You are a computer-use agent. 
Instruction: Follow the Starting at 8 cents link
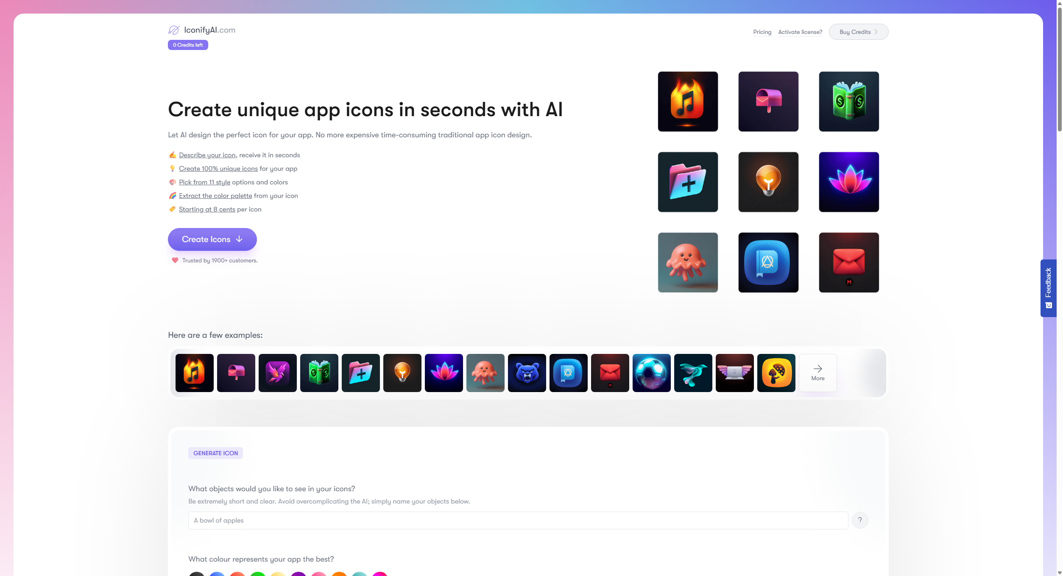click(207, 209)
